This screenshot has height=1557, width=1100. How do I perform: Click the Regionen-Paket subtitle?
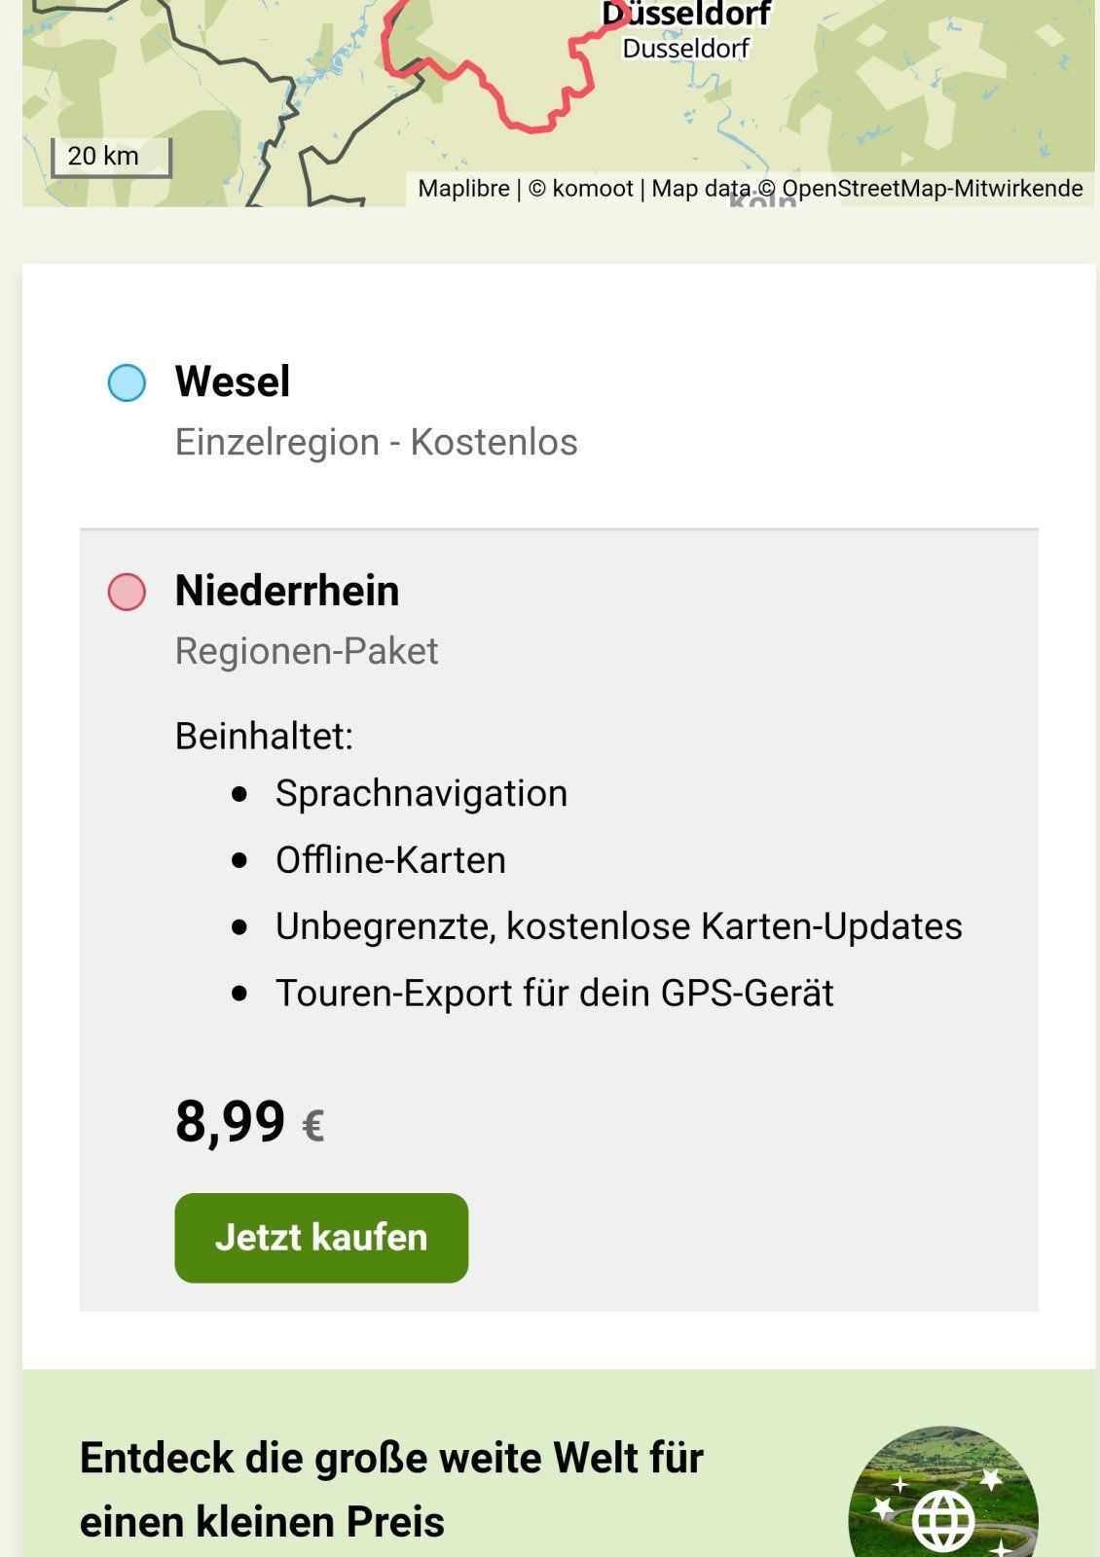click(x=307, y=651)
